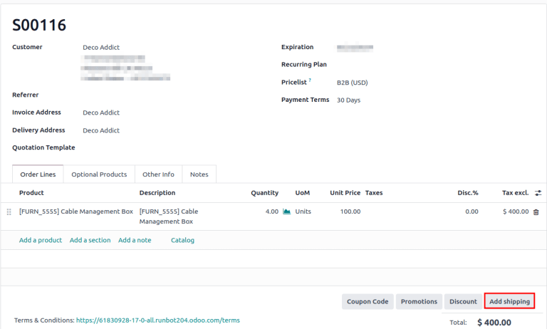
Task: Open the Catalog link
Action: [182, 241]
